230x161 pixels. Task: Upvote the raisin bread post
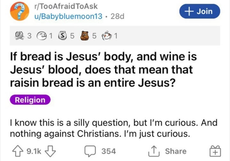pyautogui.click(x=18, y=151)
